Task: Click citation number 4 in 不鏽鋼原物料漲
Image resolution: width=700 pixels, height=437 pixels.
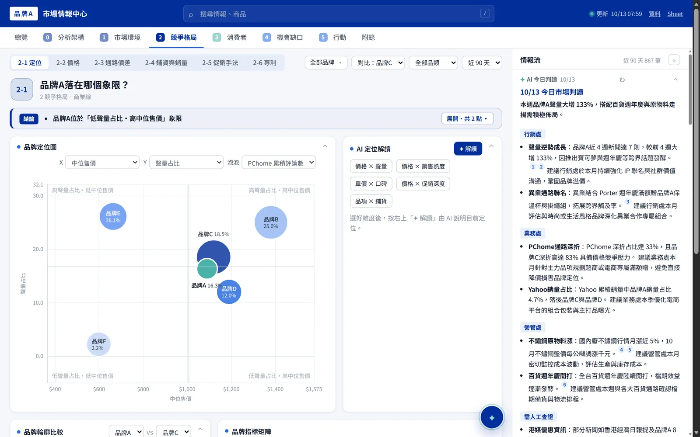Action: [621, 350]
